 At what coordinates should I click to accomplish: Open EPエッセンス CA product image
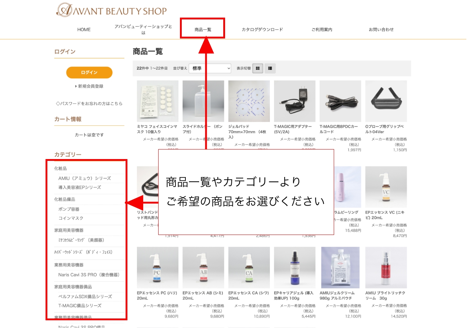249,268
